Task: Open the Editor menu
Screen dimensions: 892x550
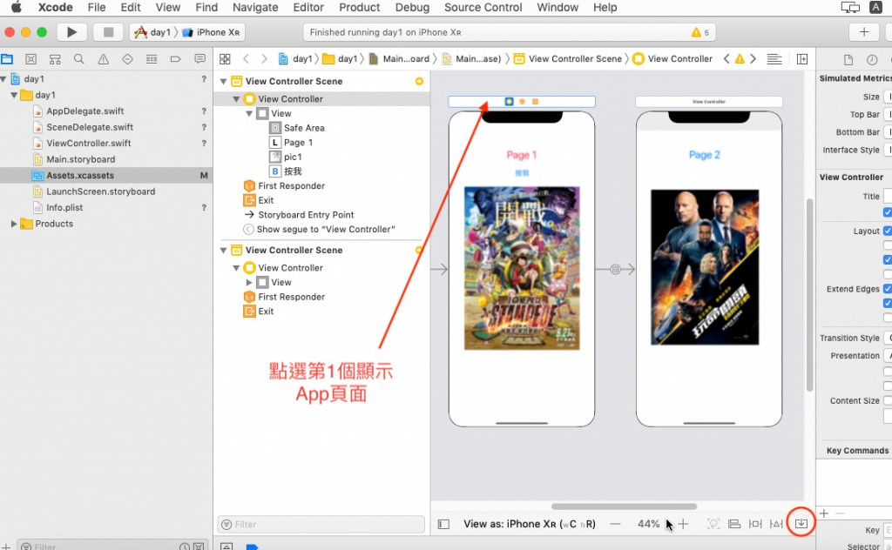Action: click(x=308, y=7)
